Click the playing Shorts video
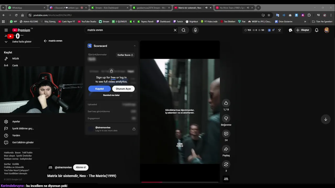The image size is (335, 188). pos(180,111)
